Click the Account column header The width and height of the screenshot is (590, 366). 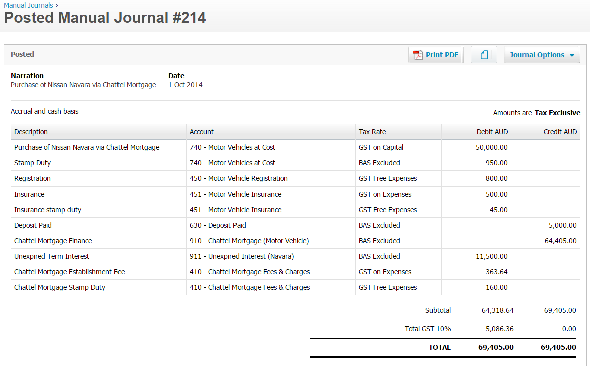click(201, 132)
